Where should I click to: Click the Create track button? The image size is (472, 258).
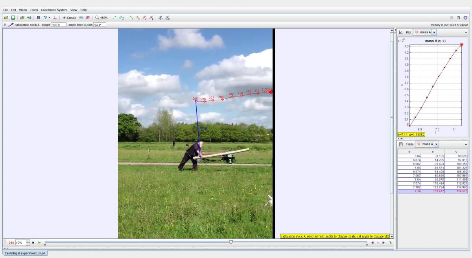pos(69,18)
